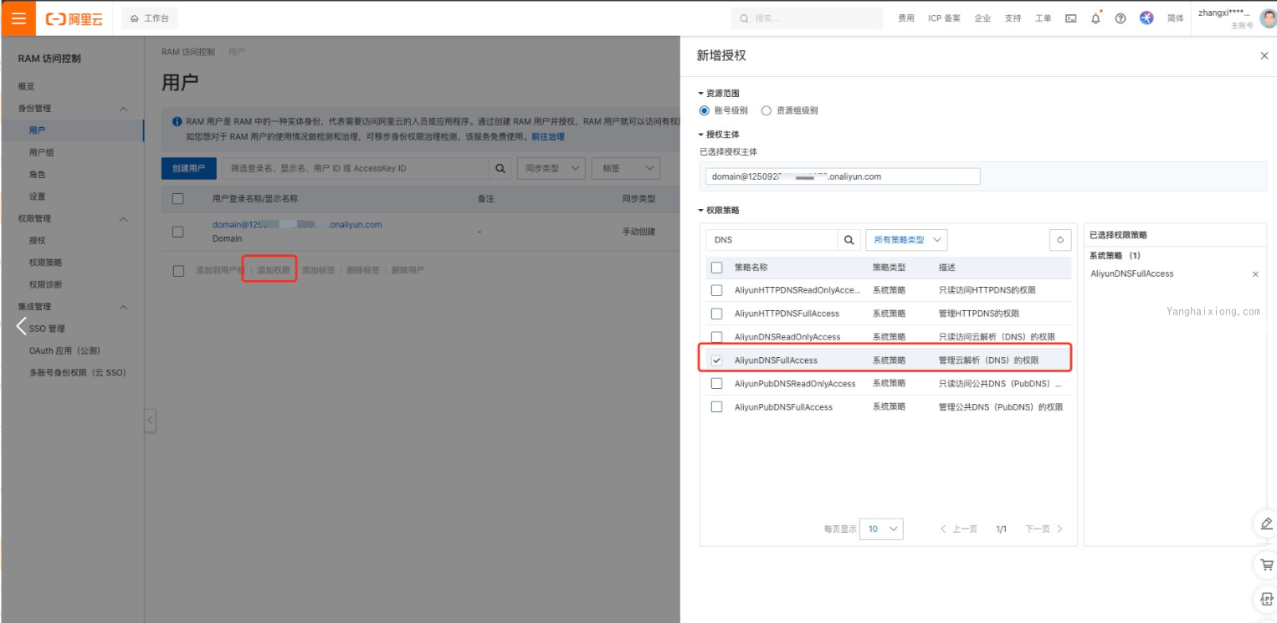Click 前往治理 link
The height and width of the screenshot is (623, 1277).
click(x=548, y=136)
